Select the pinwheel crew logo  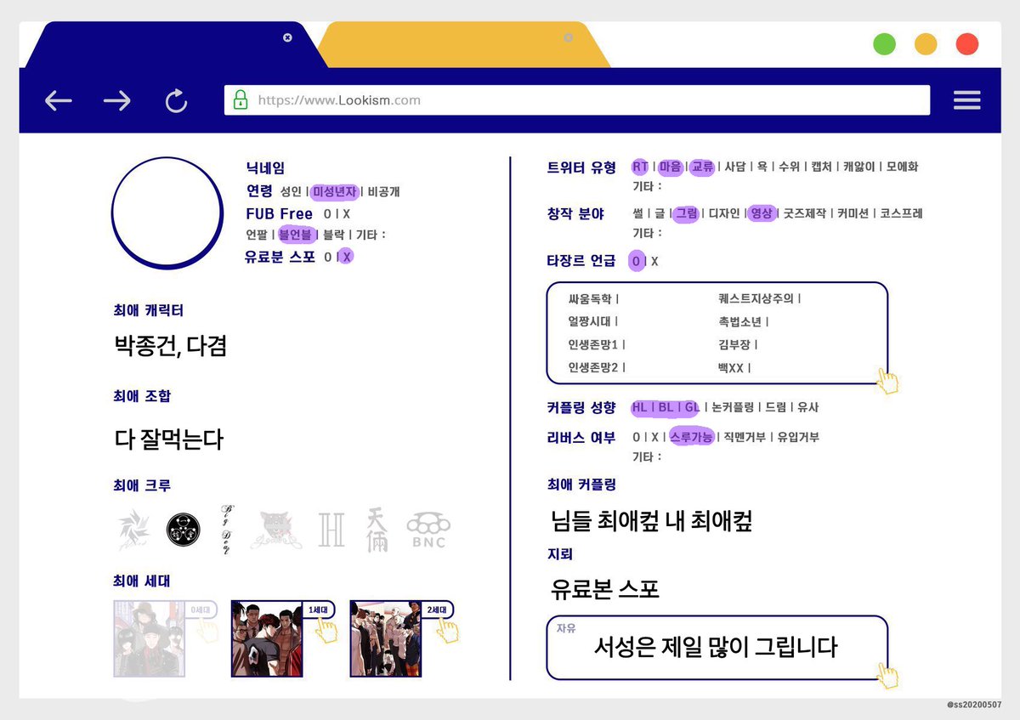pyautogui.click(x=134, y=530)
